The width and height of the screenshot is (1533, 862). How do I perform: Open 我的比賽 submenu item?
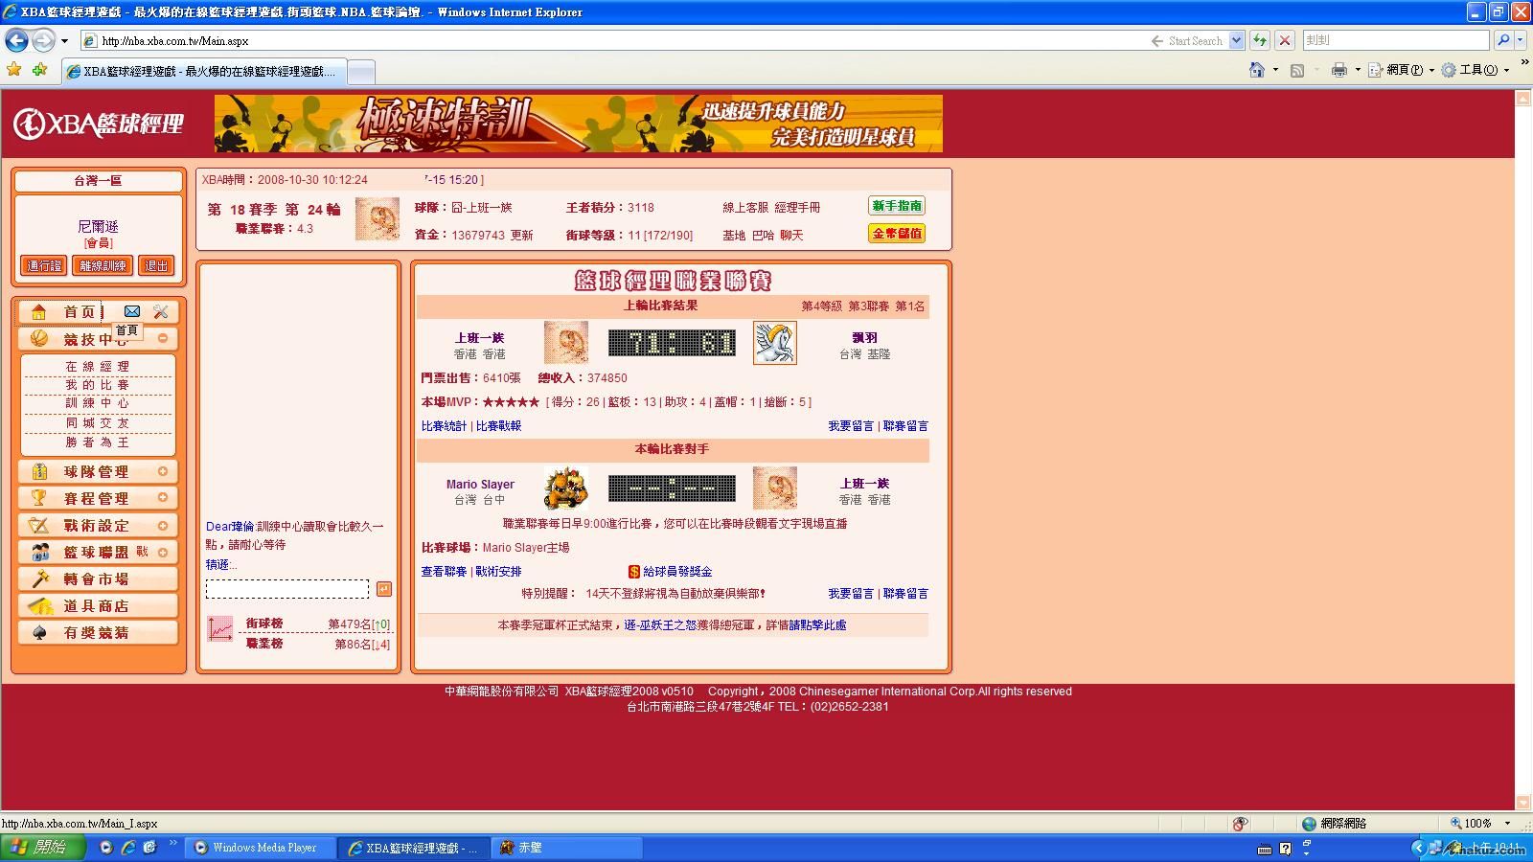tap(98, 385)
